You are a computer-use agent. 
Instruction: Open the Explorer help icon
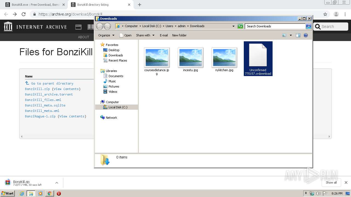coord(306,35)
